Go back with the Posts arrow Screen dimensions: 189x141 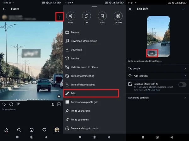4,9
